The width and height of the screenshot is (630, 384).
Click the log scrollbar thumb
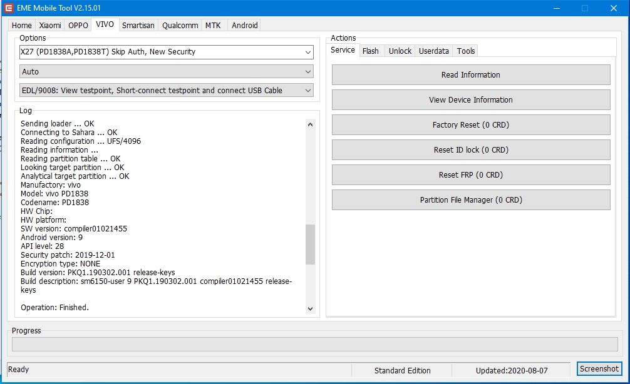pyautogui.click(x=310, y=245)
